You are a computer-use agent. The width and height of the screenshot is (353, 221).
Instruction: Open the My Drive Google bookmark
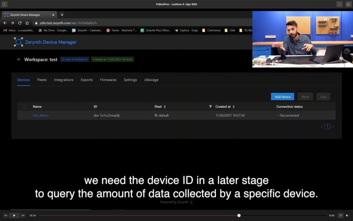53,30
